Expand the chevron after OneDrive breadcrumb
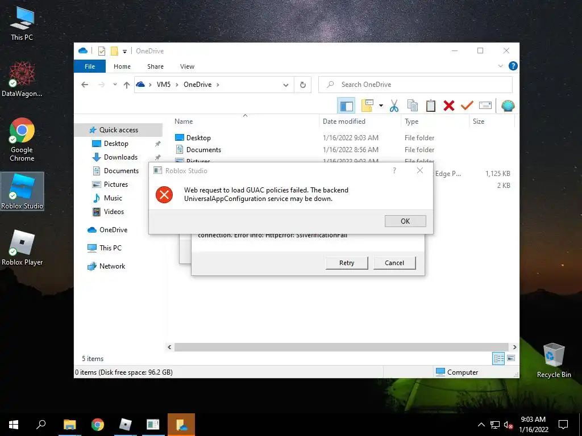582x436 pixels. pyautogui.click(x=218, y=85)
